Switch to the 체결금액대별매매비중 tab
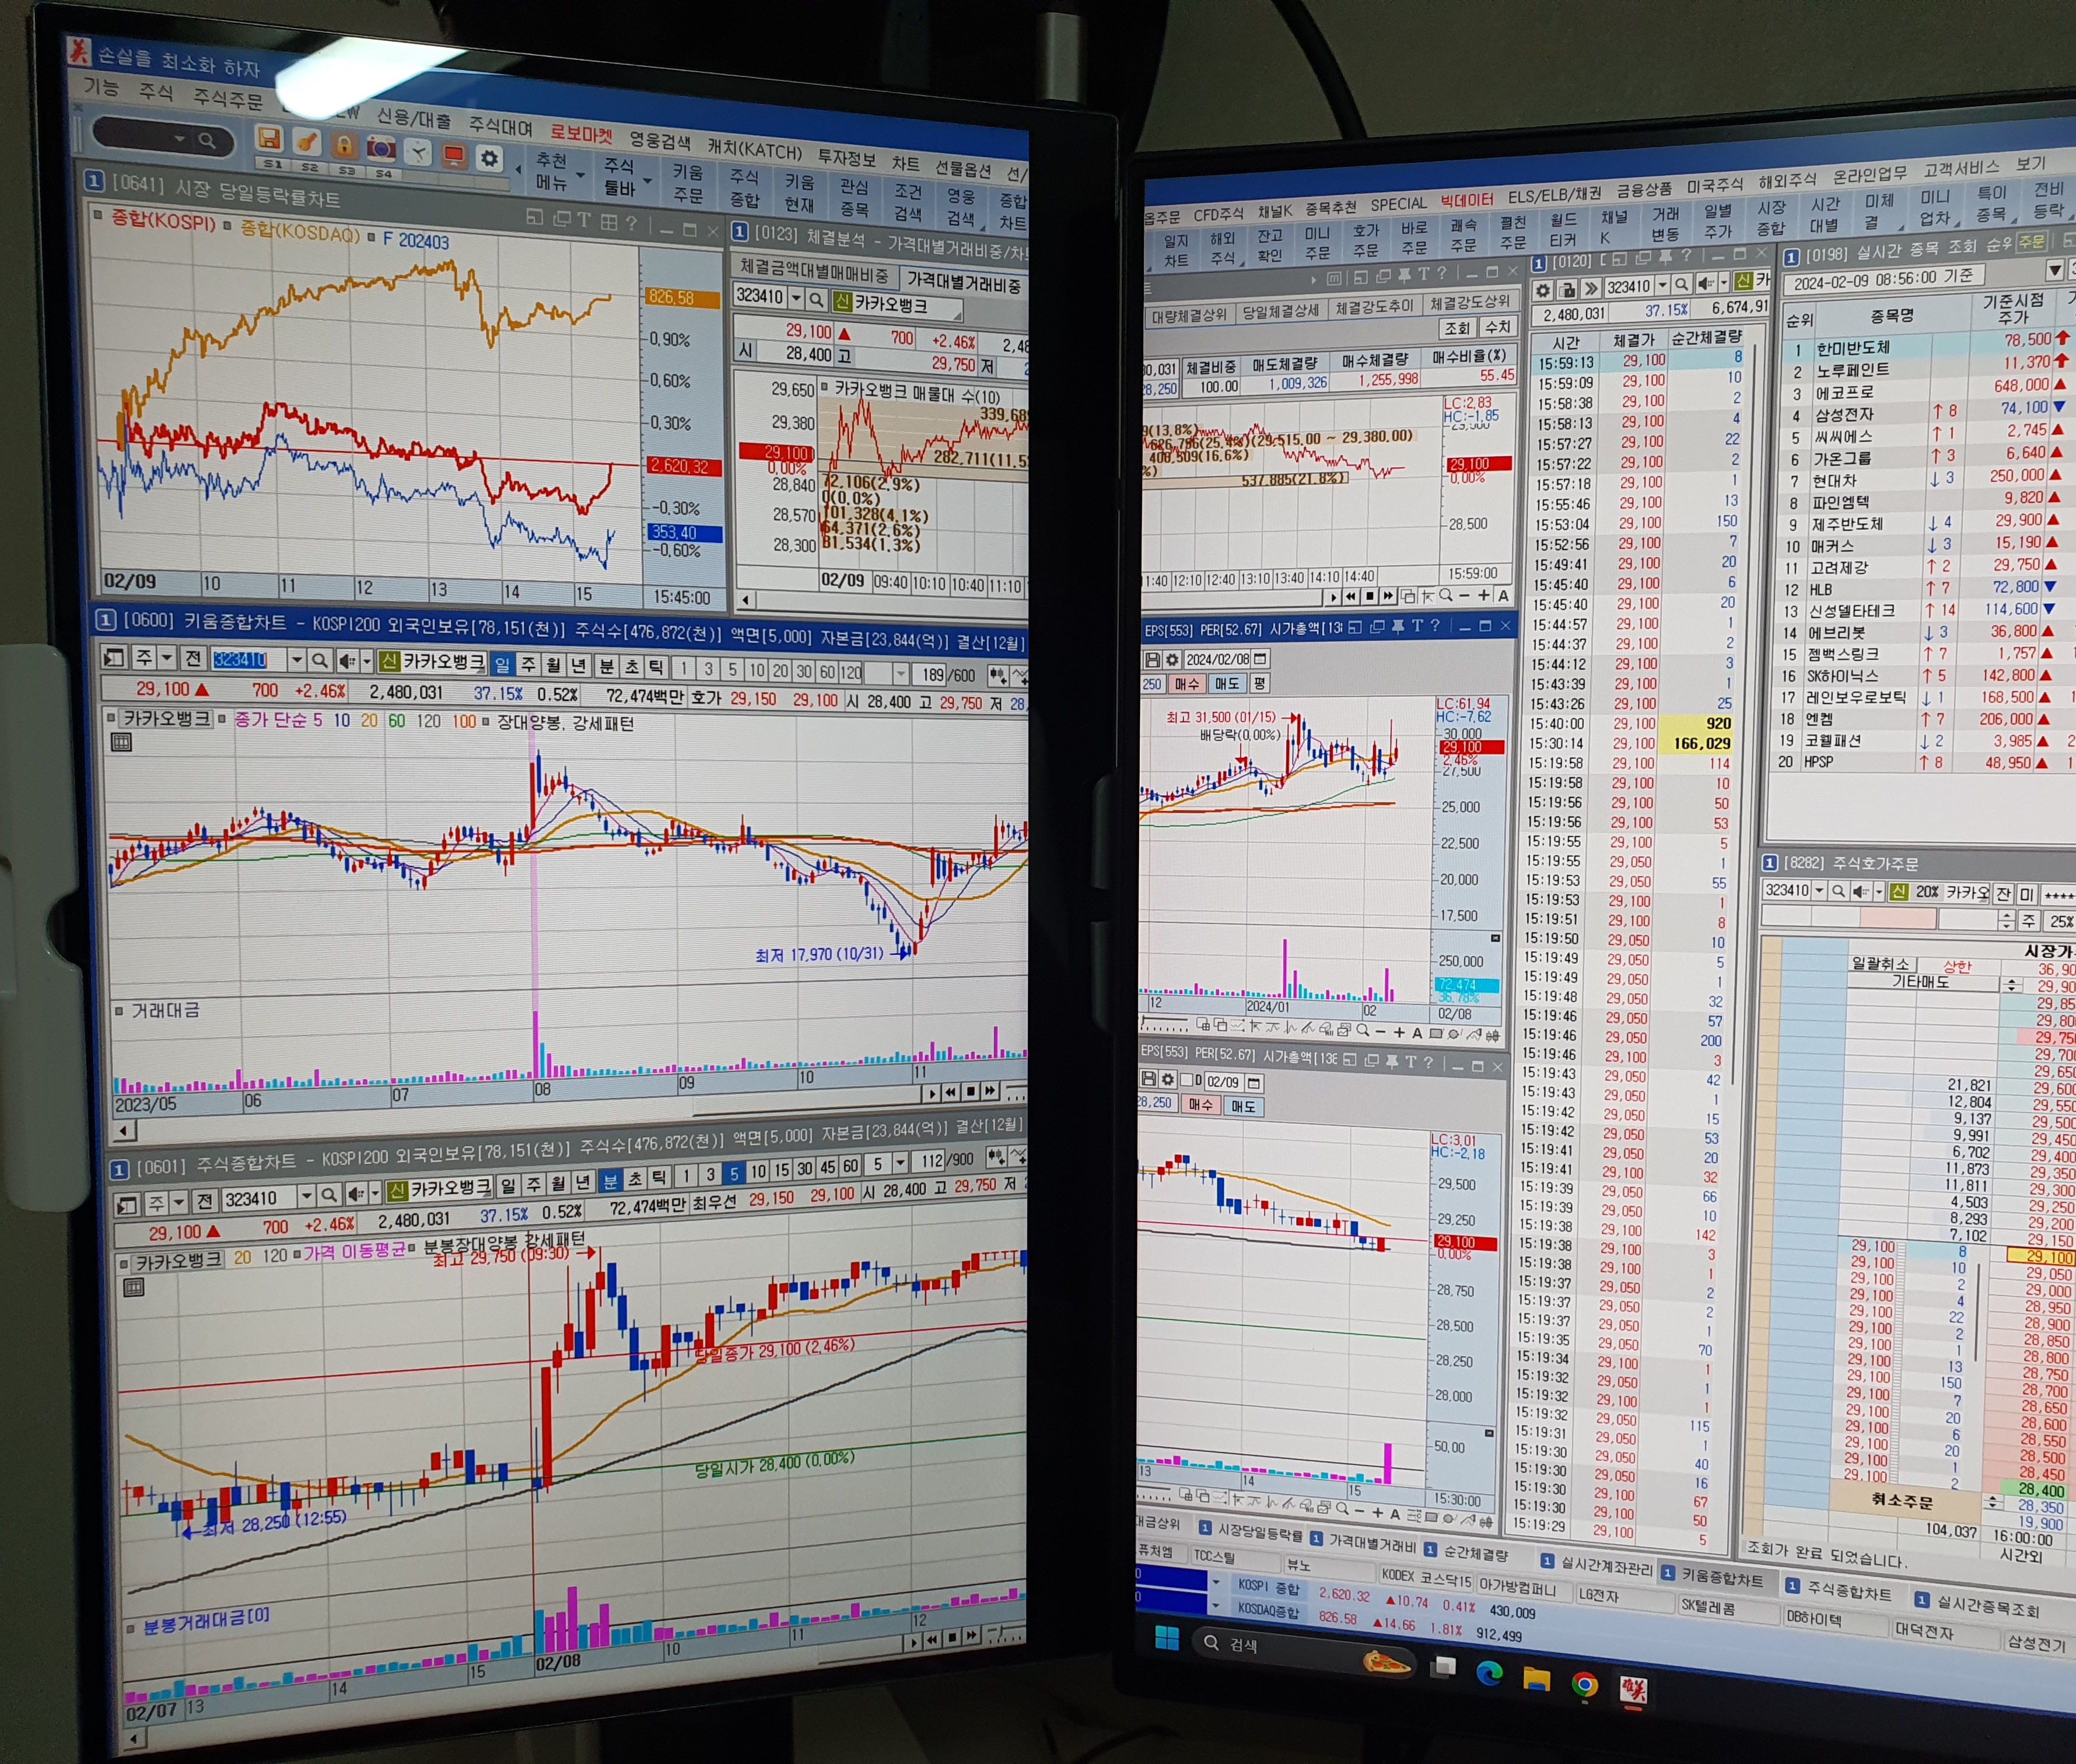The width and height of the screenshot is (2076, 1764). 814,271
